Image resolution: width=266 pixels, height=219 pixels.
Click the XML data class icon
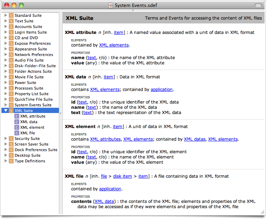pyautogui.click(x=16, y=122)
